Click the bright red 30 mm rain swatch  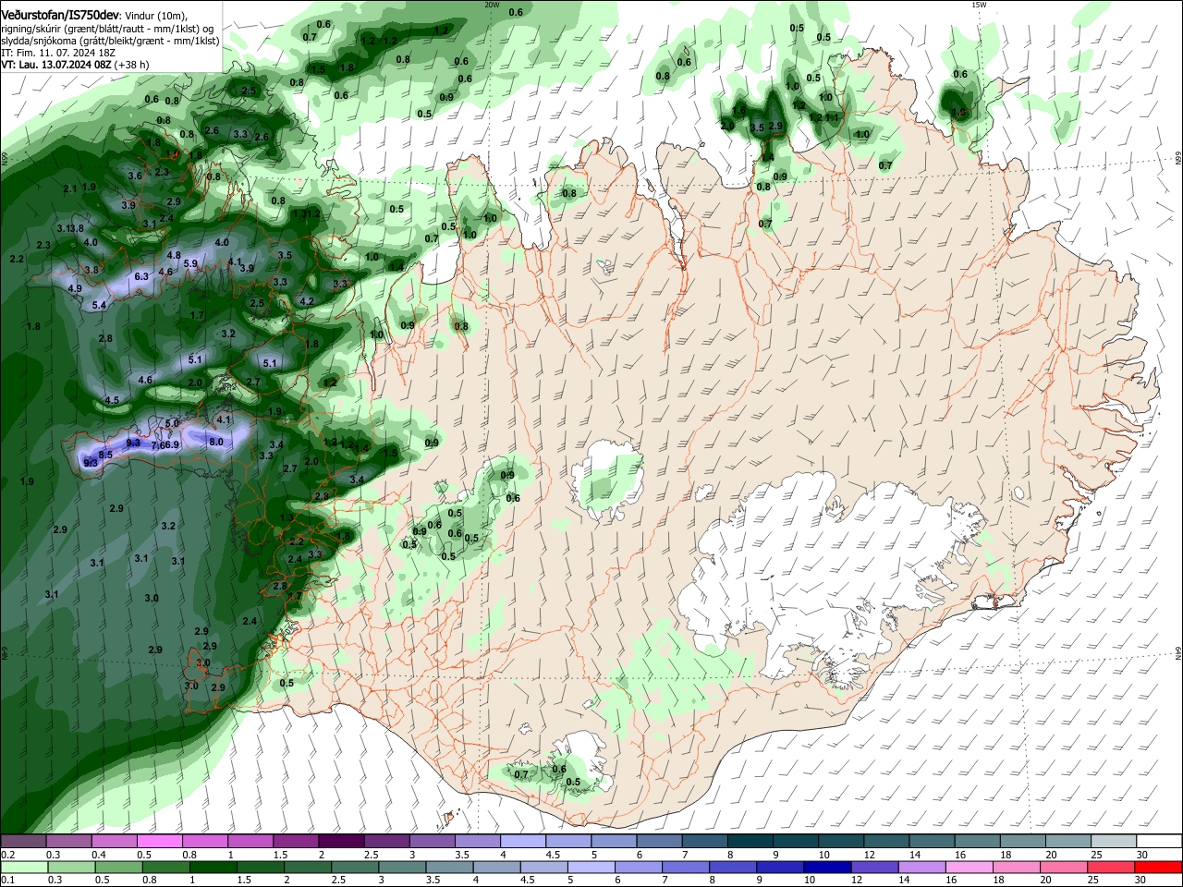point(1158,867)
